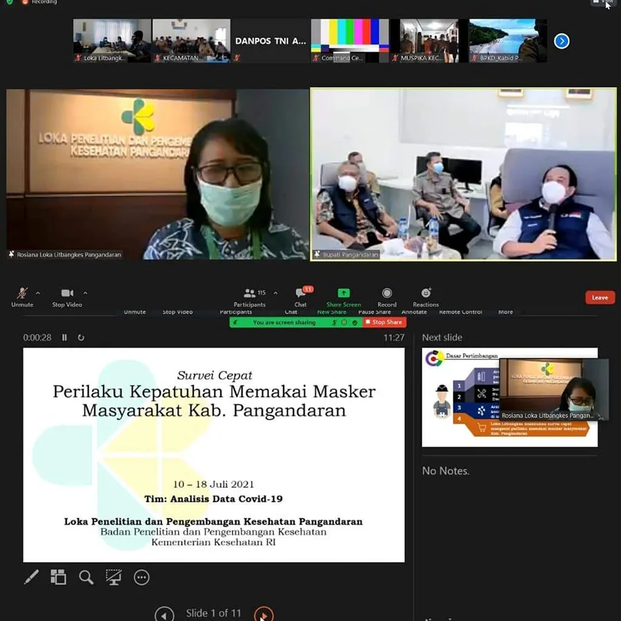The height and width of the screenshot is (621, 621).
Task: Go to previous slide arrow
Action: pyautogui.click(x=164, y=614)
